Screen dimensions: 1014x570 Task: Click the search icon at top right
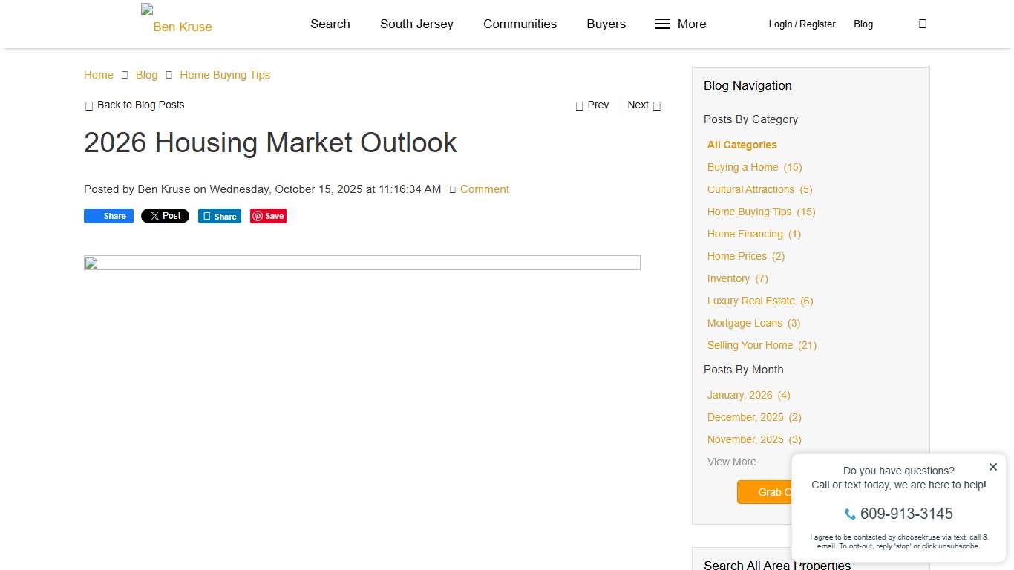pos(922,24)
